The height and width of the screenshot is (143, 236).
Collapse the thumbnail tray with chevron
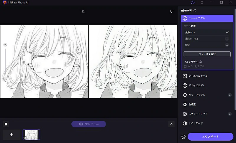tap(171, 124)
